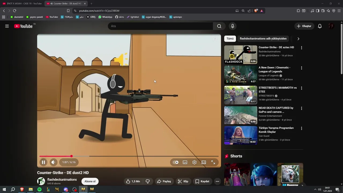Open more actions three-dot menu below video
This screenshot has width=343, height=193.
click(217, 181)
